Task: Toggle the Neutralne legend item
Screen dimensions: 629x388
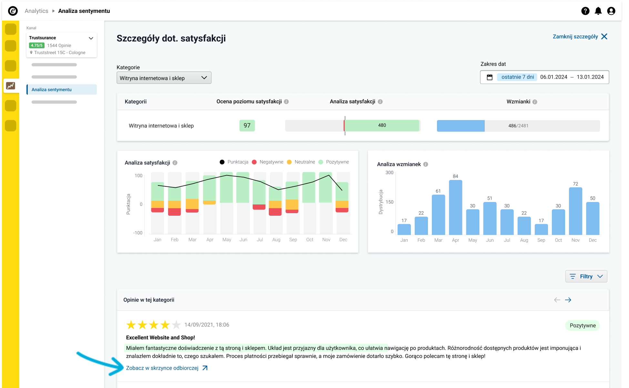Action: point(301,162)
